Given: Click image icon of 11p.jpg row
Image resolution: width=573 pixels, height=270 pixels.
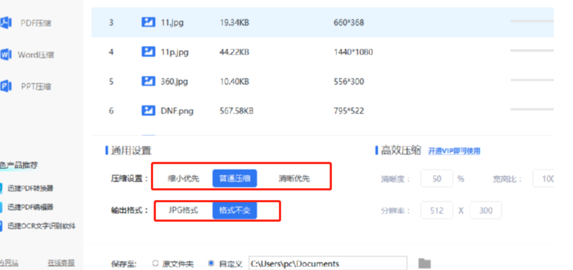Looking at the screenshot, I should tap(148, 52).
